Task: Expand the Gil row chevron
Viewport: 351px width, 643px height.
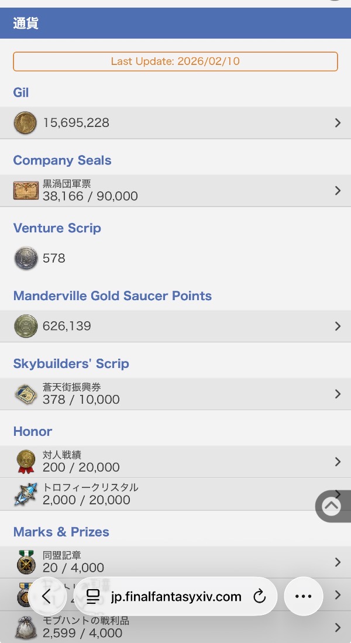Action: click(x=338, y=123)
